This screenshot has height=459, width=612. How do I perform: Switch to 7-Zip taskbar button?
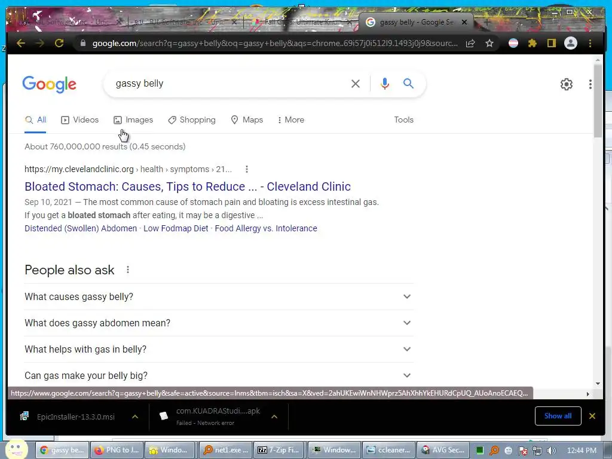(x=280, y=450)
